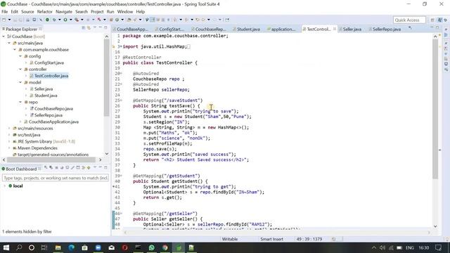
Task: Open the Source menu
Action: click(27, 12)
